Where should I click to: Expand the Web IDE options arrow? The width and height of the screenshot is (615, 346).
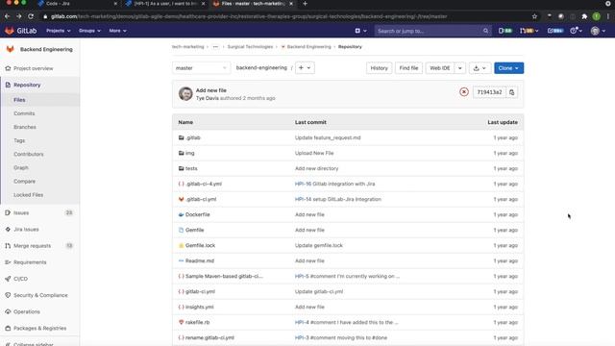click(459, 68)
